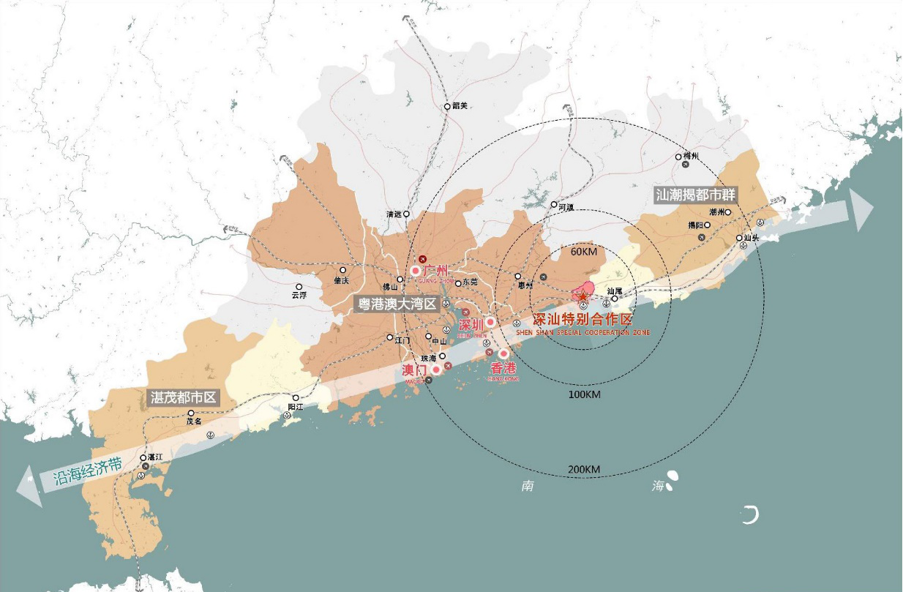Click the red airport icon above Guangzhou
The image size is (903, 592).
click(423, 258)
